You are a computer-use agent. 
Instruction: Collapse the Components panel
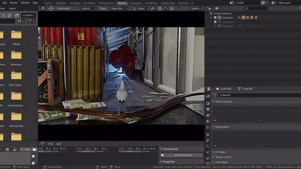point(161,149)
